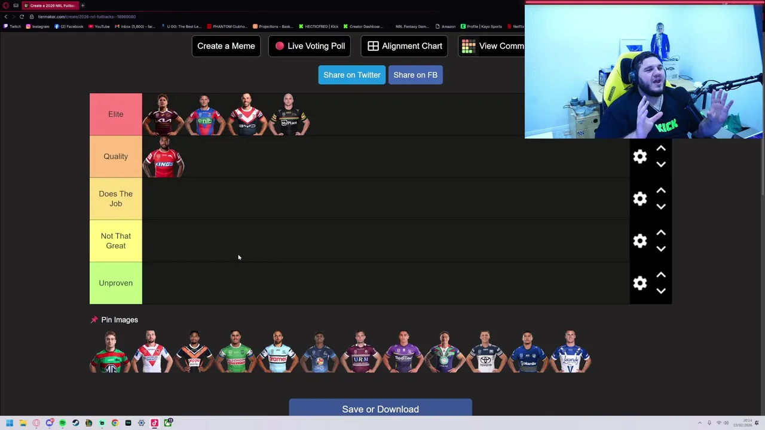Image resolution: width=765 pixels, height=430 pixels.
Task: Open settings gear for Unproven tier
Action: (640, 283)
